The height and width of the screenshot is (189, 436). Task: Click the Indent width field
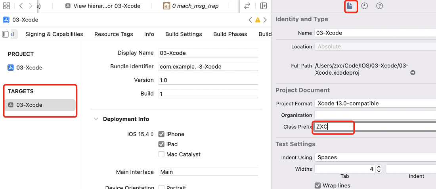pos(411,169)
